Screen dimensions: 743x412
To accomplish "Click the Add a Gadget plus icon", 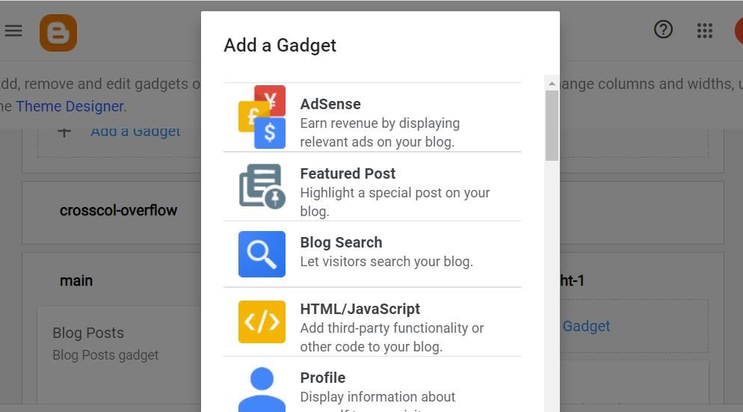I will 65,132.
